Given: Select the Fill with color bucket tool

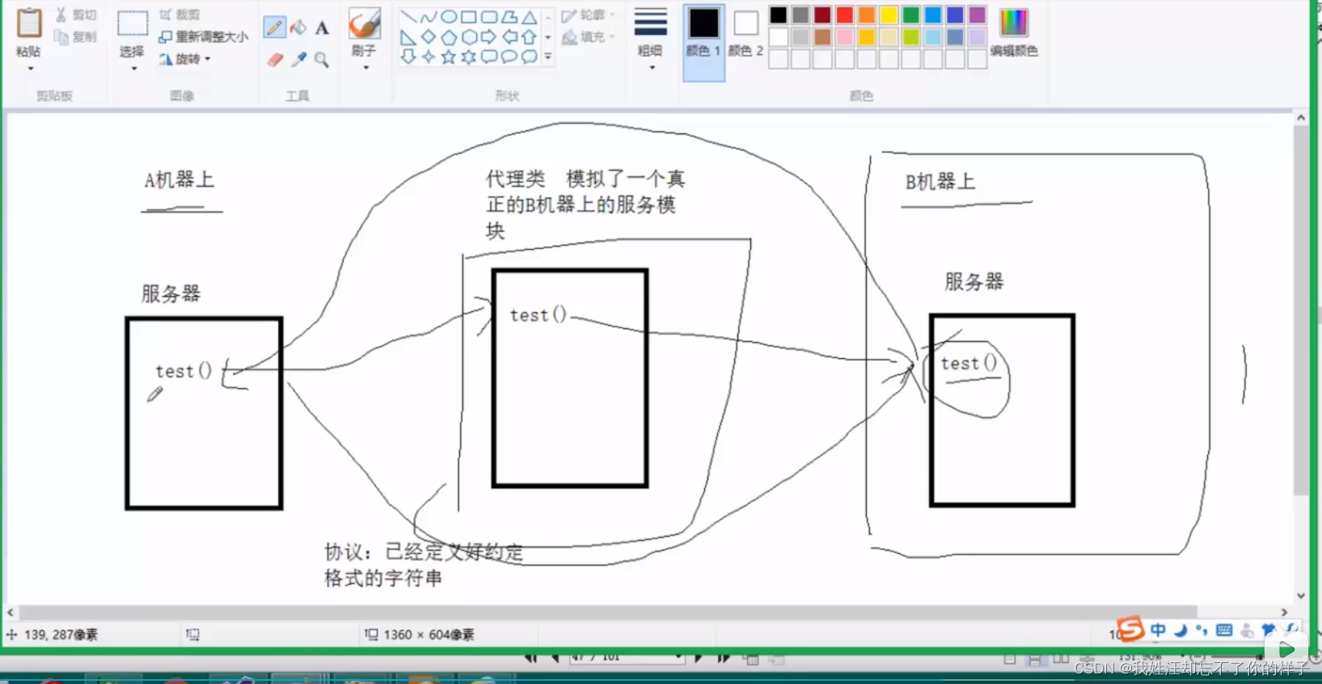Looking at the screenshot, I should 298,27.
